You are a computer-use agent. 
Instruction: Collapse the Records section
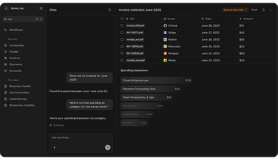5,39
